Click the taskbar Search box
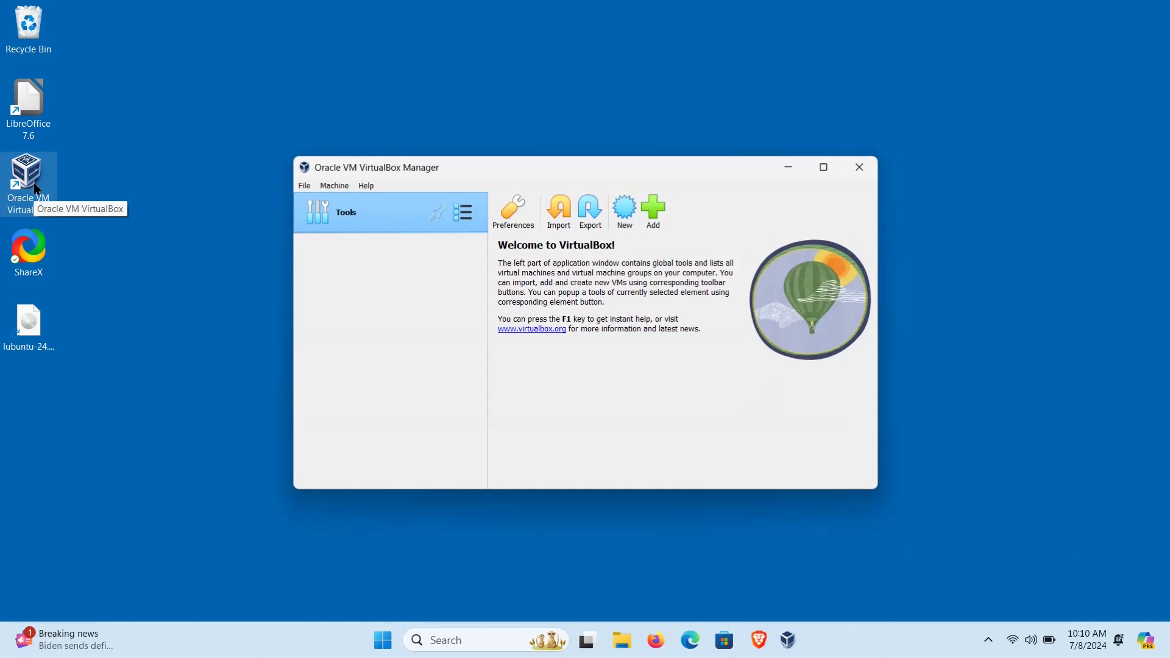This screenshot has width=1170, height=658. (475, 640)
